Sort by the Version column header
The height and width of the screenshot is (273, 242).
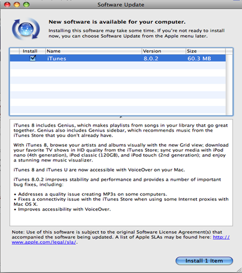[164, 51]
